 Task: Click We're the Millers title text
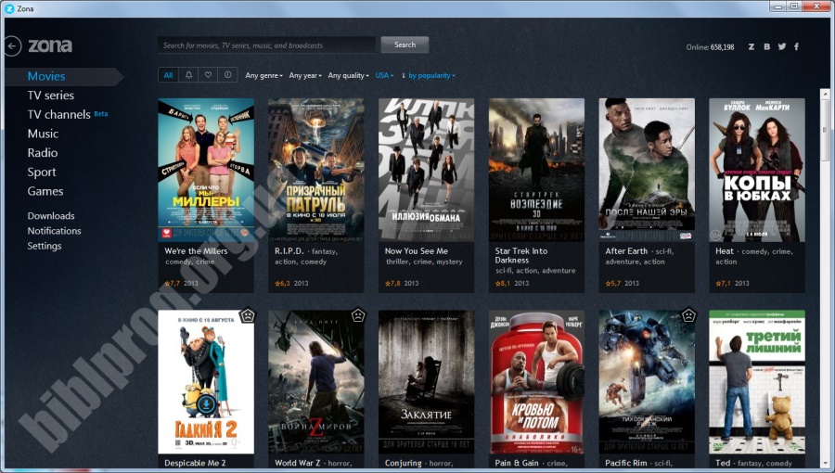click(196, 250)
